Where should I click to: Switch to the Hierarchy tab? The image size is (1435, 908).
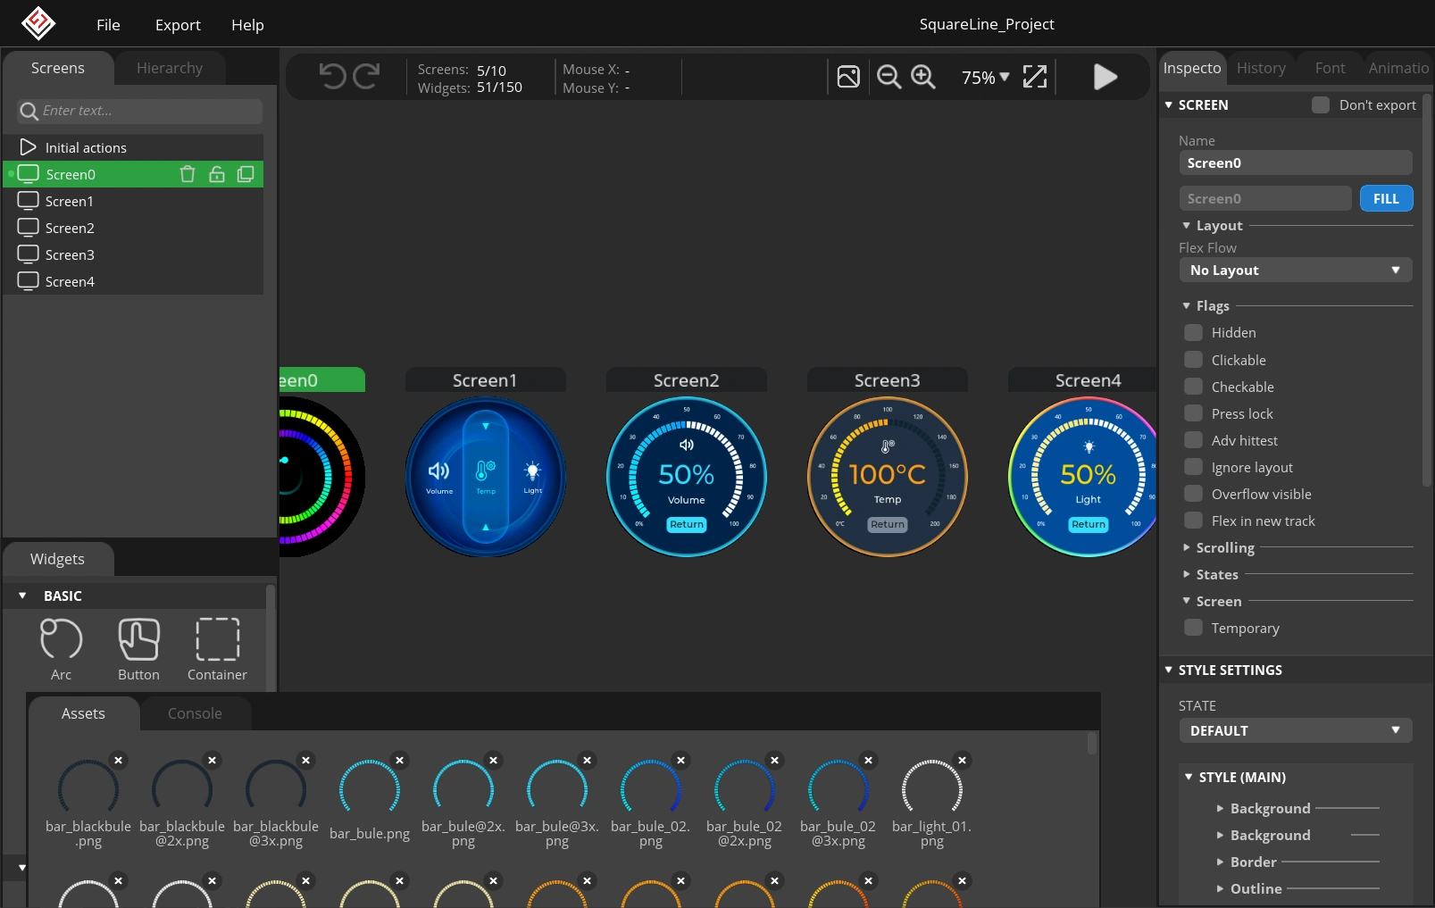tap(170, 69)
